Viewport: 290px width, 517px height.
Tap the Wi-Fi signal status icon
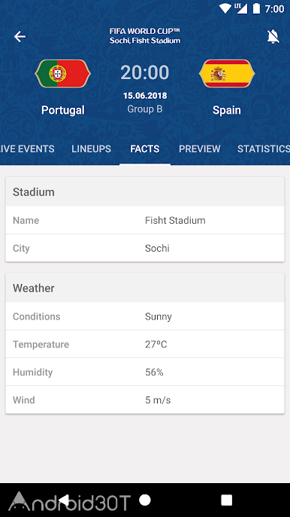(225, 8)
